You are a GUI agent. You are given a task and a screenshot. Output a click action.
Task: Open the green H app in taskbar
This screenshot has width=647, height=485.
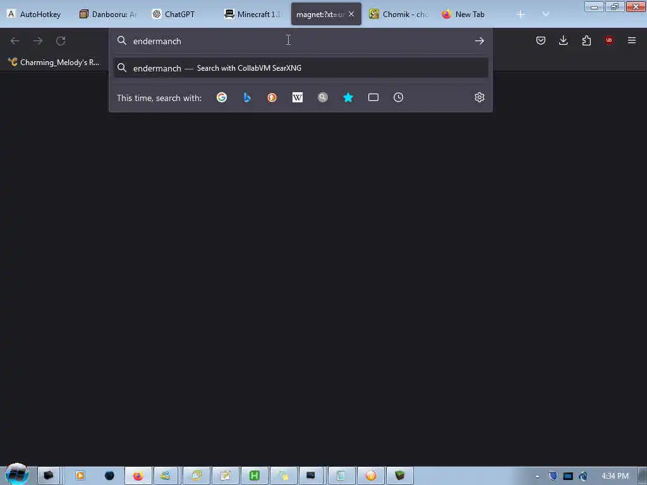[254, 476]
